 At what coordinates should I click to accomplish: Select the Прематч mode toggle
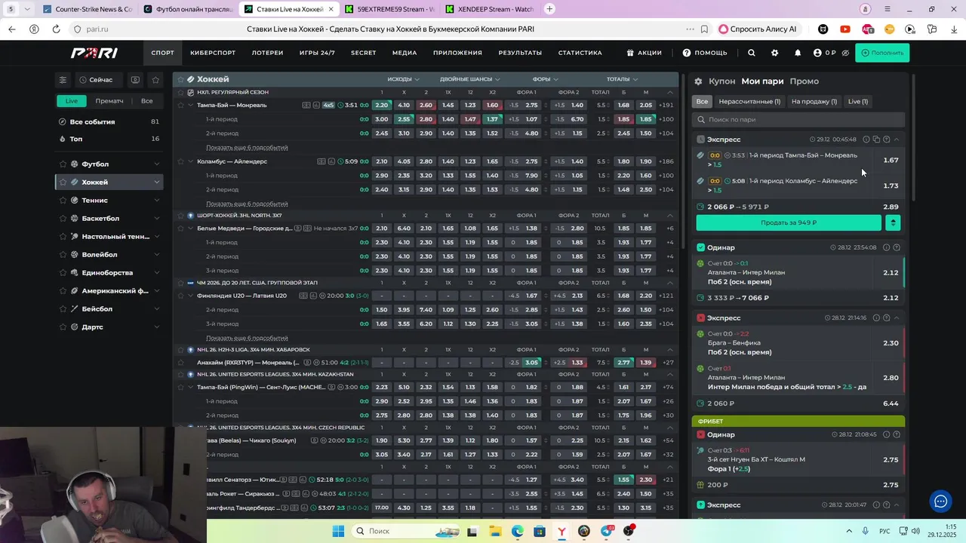(109, 101)
